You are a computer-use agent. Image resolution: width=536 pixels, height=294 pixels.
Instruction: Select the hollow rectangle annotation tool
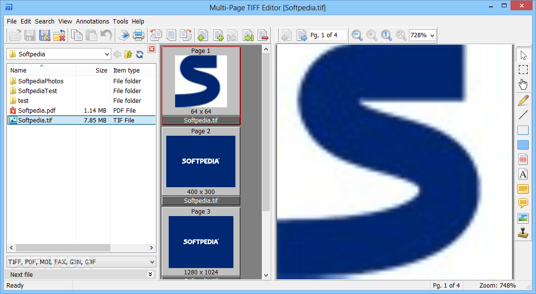(523, 130)
